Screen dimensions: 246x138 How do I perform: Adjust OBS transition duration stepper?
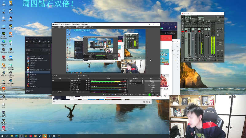tap(142, 83)
